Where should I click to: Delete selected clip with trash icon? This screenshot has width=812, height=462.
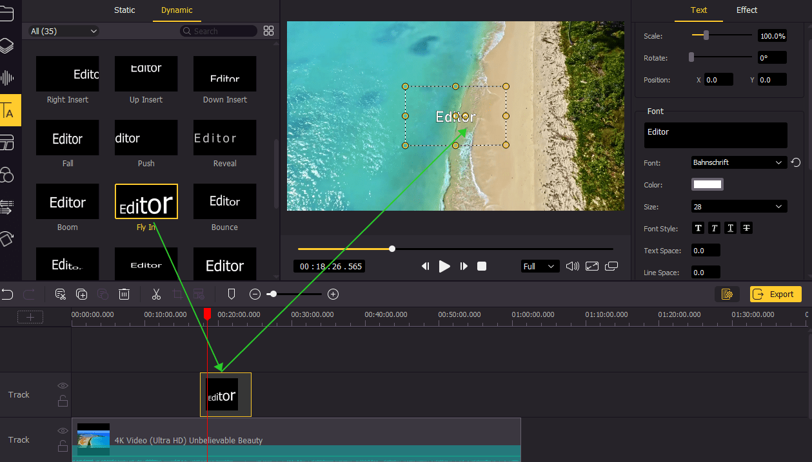point(124,294)
